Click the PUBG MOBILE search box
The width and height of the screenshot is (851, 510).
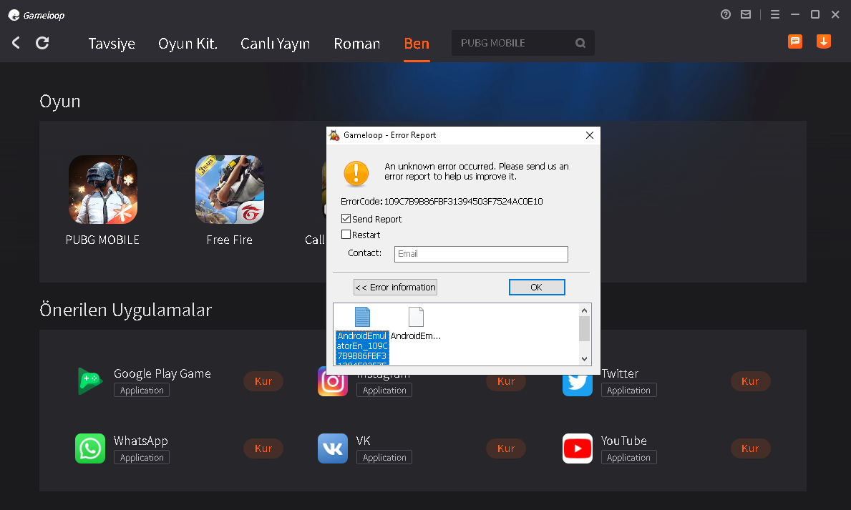coord(522,43)
